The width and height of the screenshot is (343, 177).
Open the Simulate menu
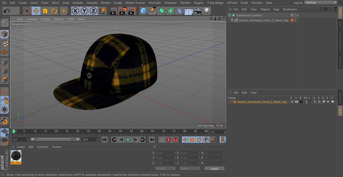(92, 3)
